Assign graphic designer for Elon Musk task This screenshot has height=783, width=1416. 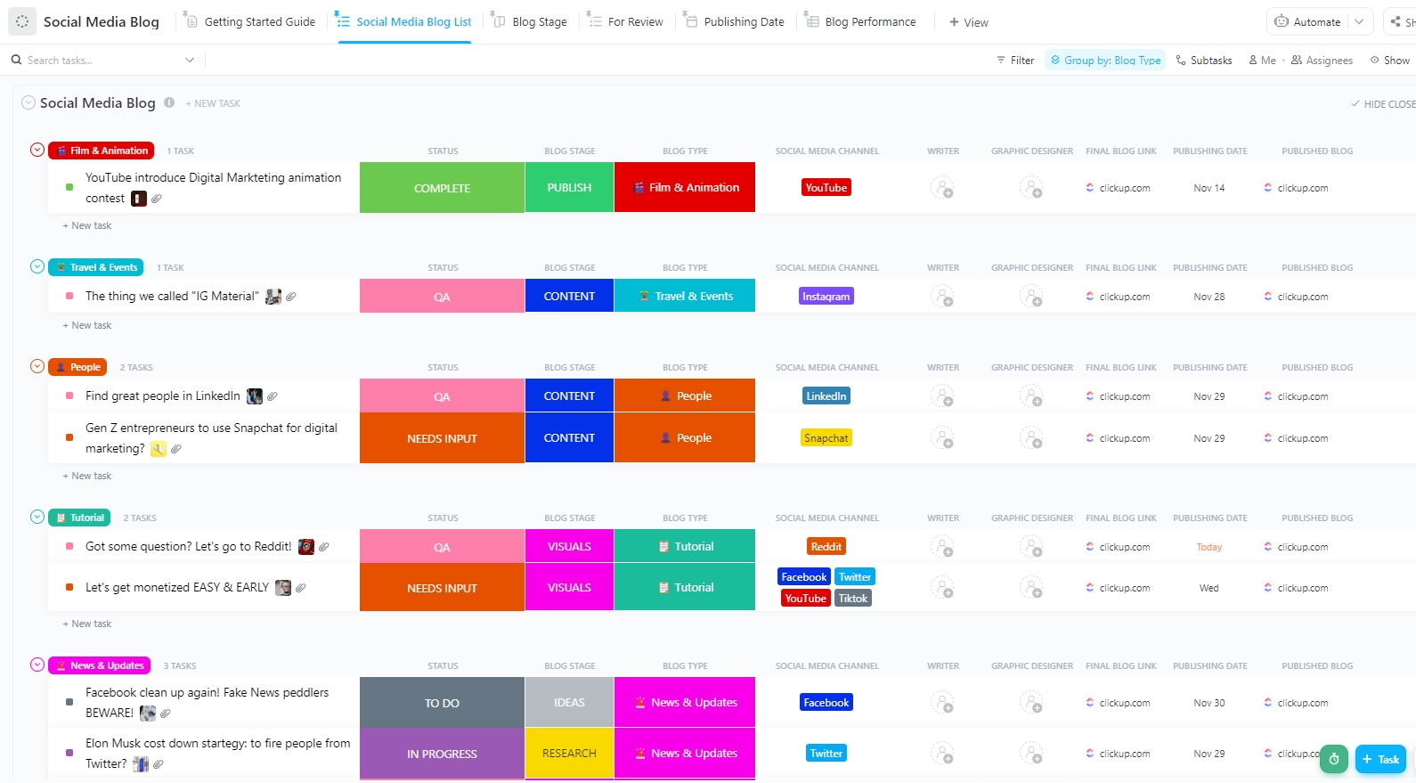click(x=1031, y=754)
